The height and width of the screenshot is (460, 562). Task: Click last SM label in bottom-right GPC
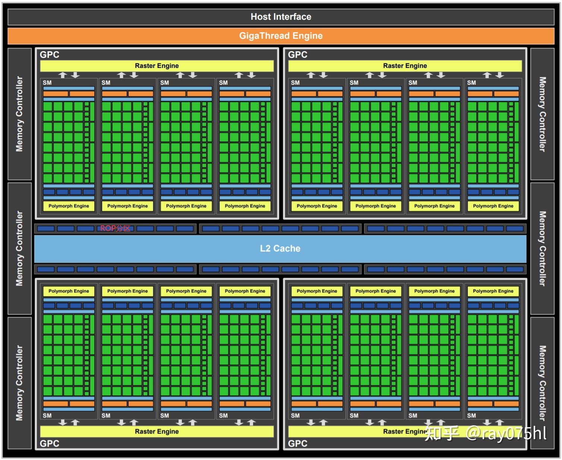coord(472,416)
